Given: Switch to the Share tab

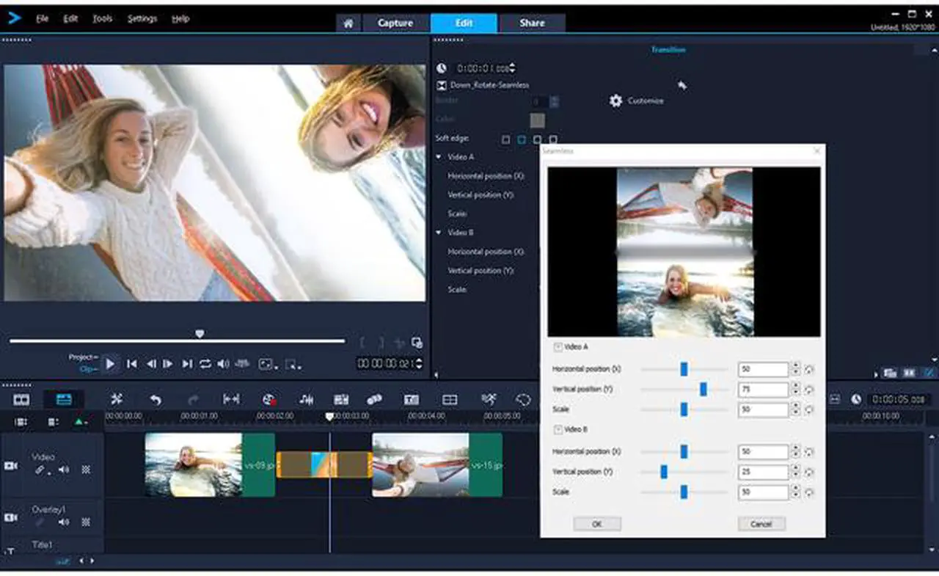Looking at the screenshot, I should pos(532,23).
